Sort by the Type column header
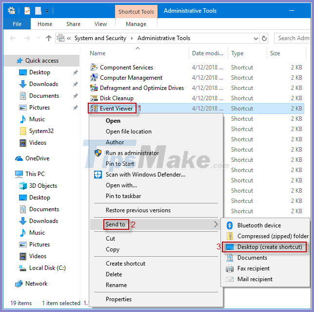Screen dimensions: 314x312 [x=237, y=53]
